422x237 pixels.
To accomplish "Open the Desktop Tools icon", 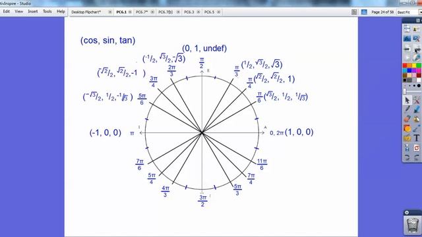I will coord(416,38).
